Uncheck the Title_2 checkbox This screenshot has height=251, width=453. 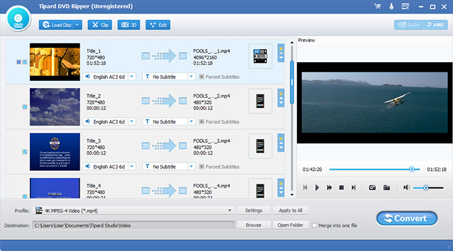[25, 107]
